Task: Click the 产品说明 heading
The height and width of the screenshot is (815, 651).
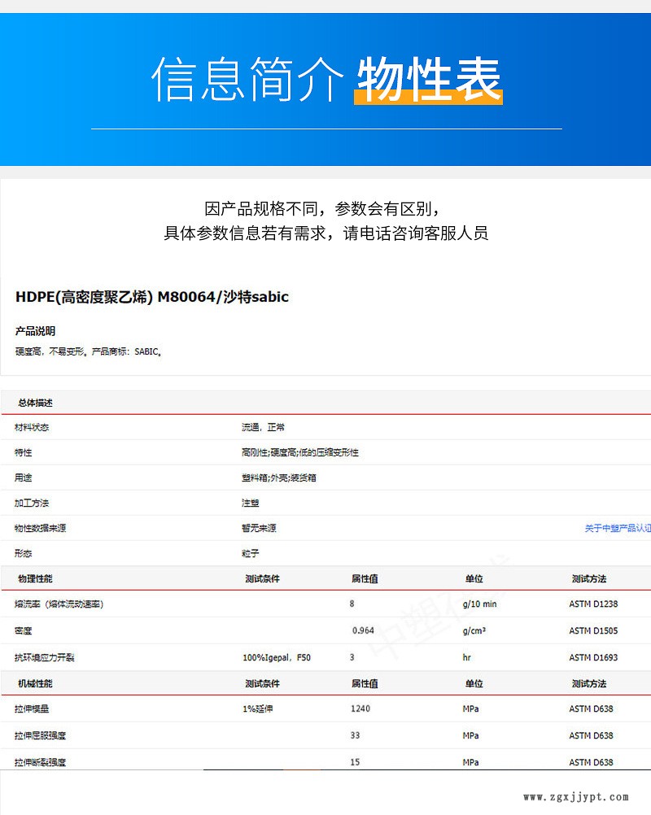Action: pyautogui.click(x=35, y=331)
